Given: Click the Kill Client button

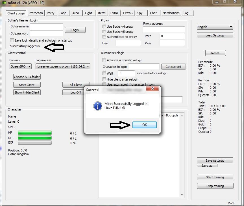Looking at the screenshot, I should 76,85.
